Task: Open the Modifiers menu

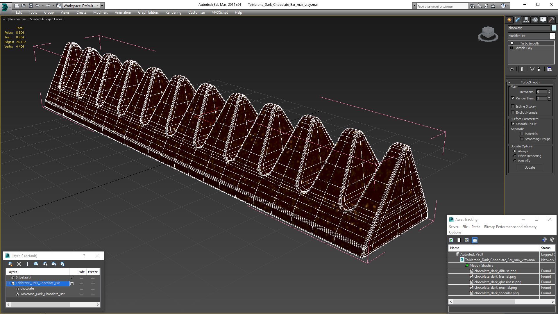Action: 100,13
